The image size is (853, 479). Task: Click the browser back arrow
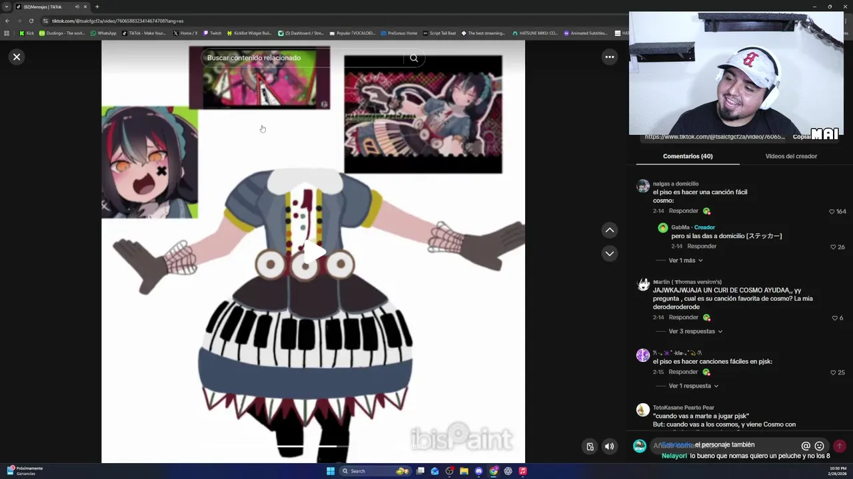pos(7,21)
